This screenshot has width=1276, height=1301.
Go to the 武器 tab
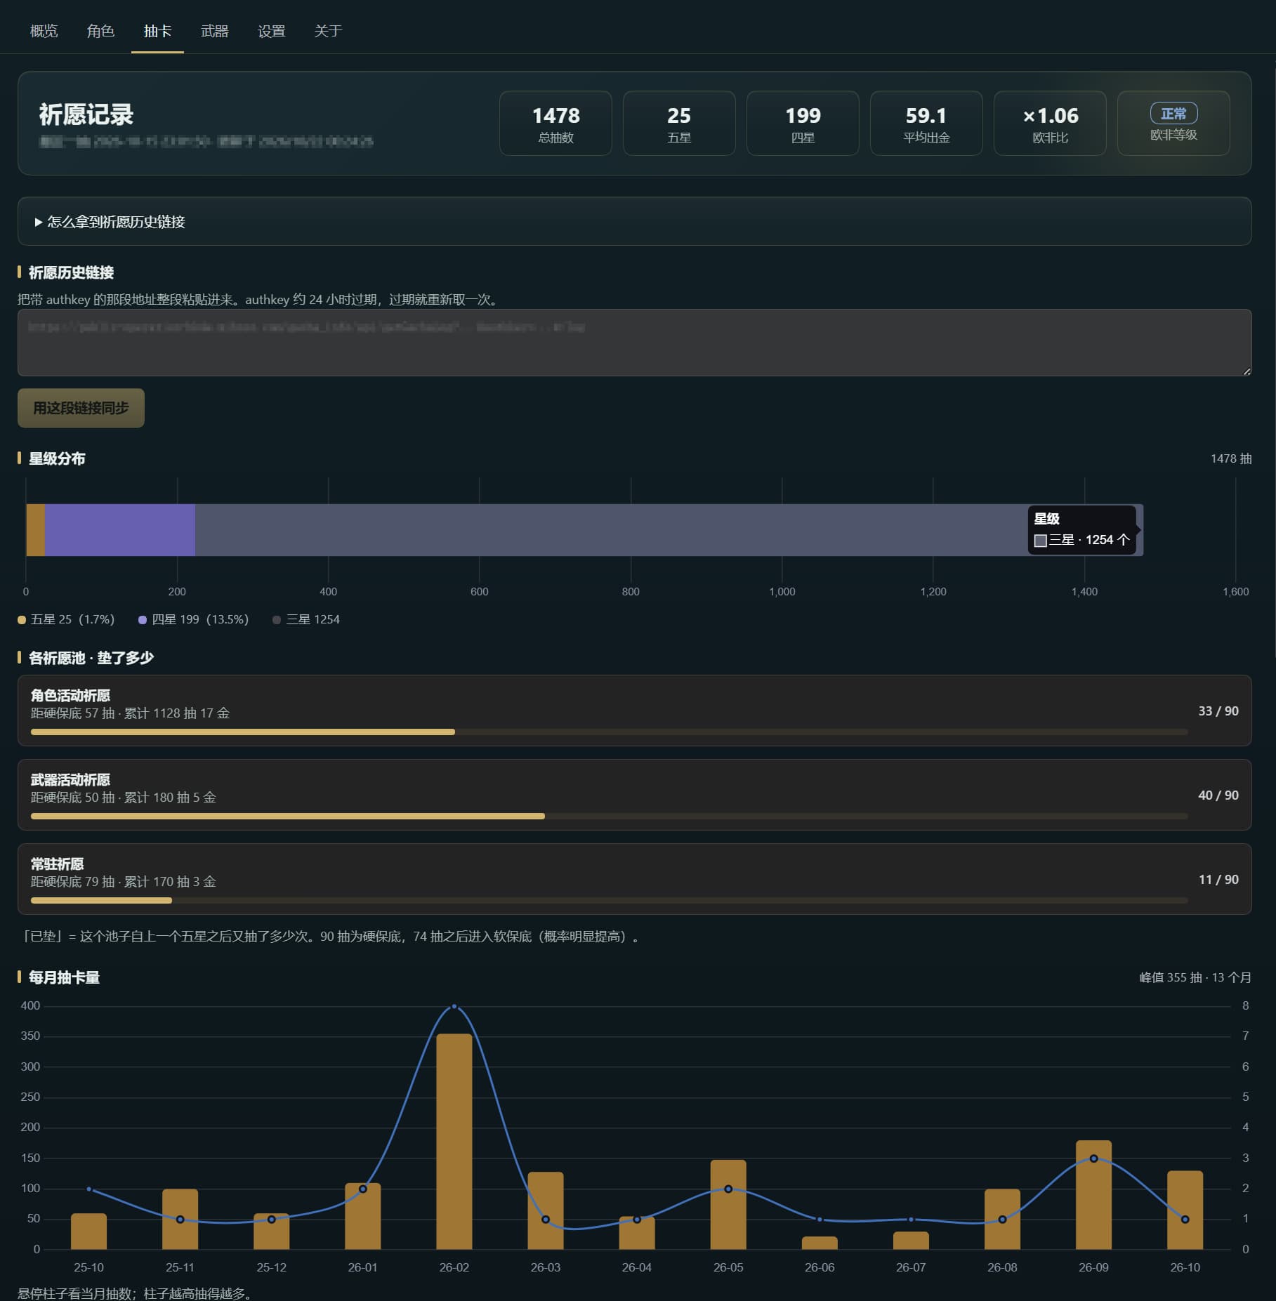[x=214, y=31]
